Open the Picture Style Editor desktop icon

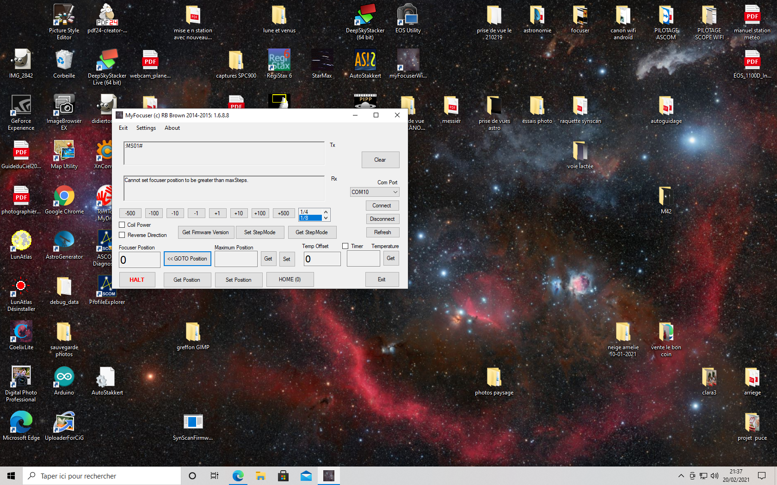point(64,21)
